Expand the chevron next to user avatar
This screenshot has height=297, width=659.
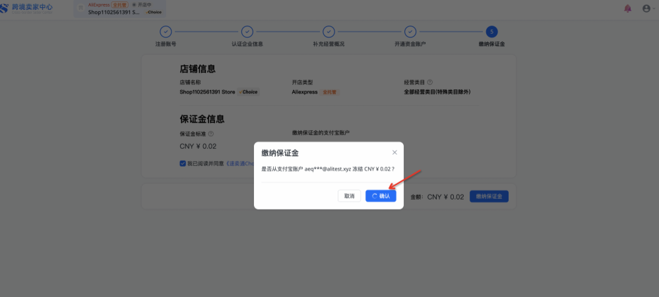coord(654,9)
